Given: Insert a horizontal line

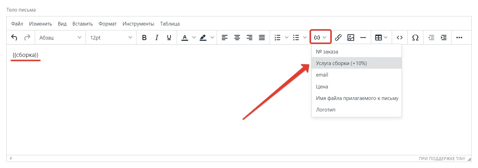Looking at the screenshot, I should pos(363,37).
